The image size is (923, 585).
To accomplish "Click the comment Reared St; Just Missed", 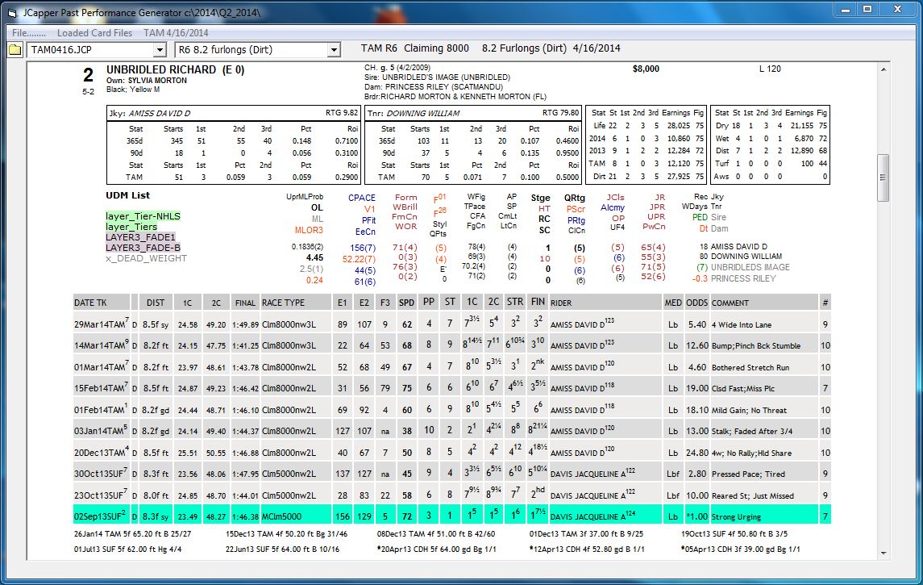I will pyautogui.click(x=752, y=496).
